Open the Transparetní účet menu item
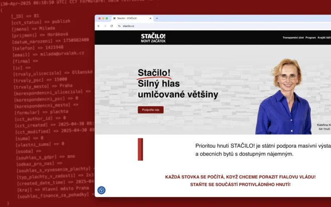This screenshot has height=207, width=331. [x=293, y=38]
